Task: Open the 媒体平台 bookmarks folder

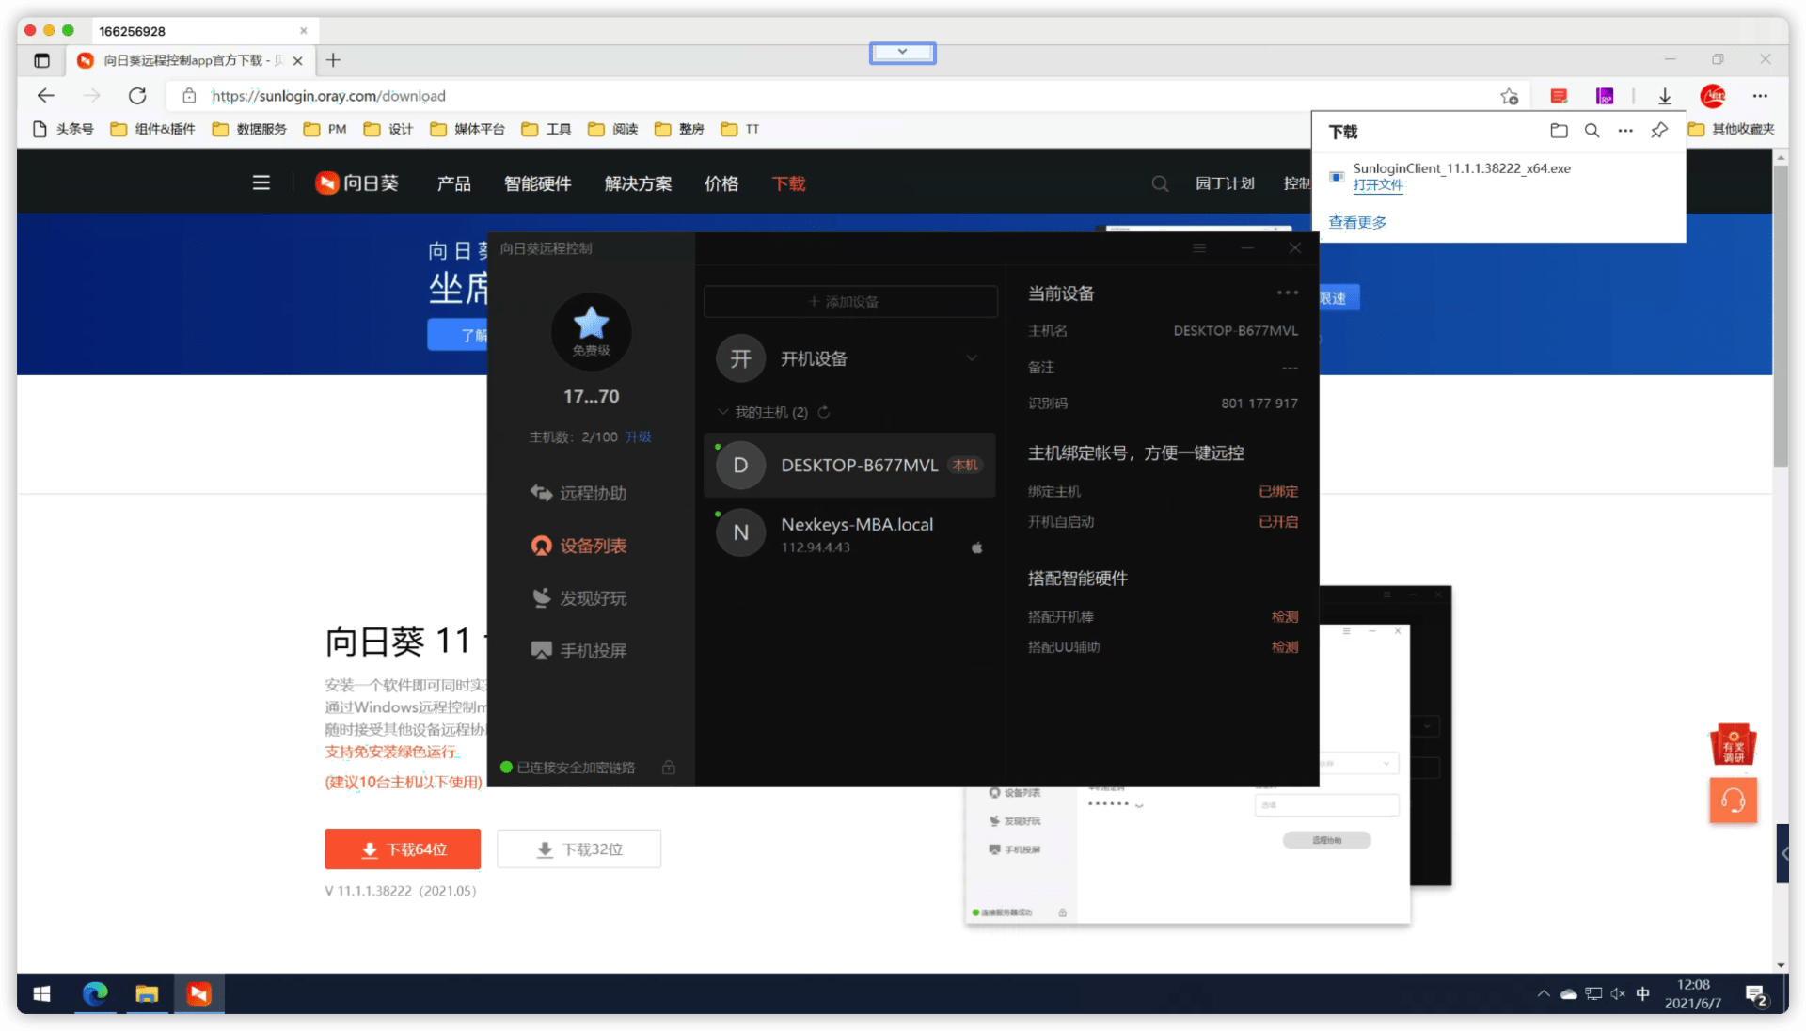Action: (x=467, y=129)
